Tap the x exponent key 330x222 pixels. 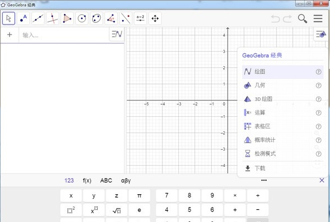coord(94,210)
